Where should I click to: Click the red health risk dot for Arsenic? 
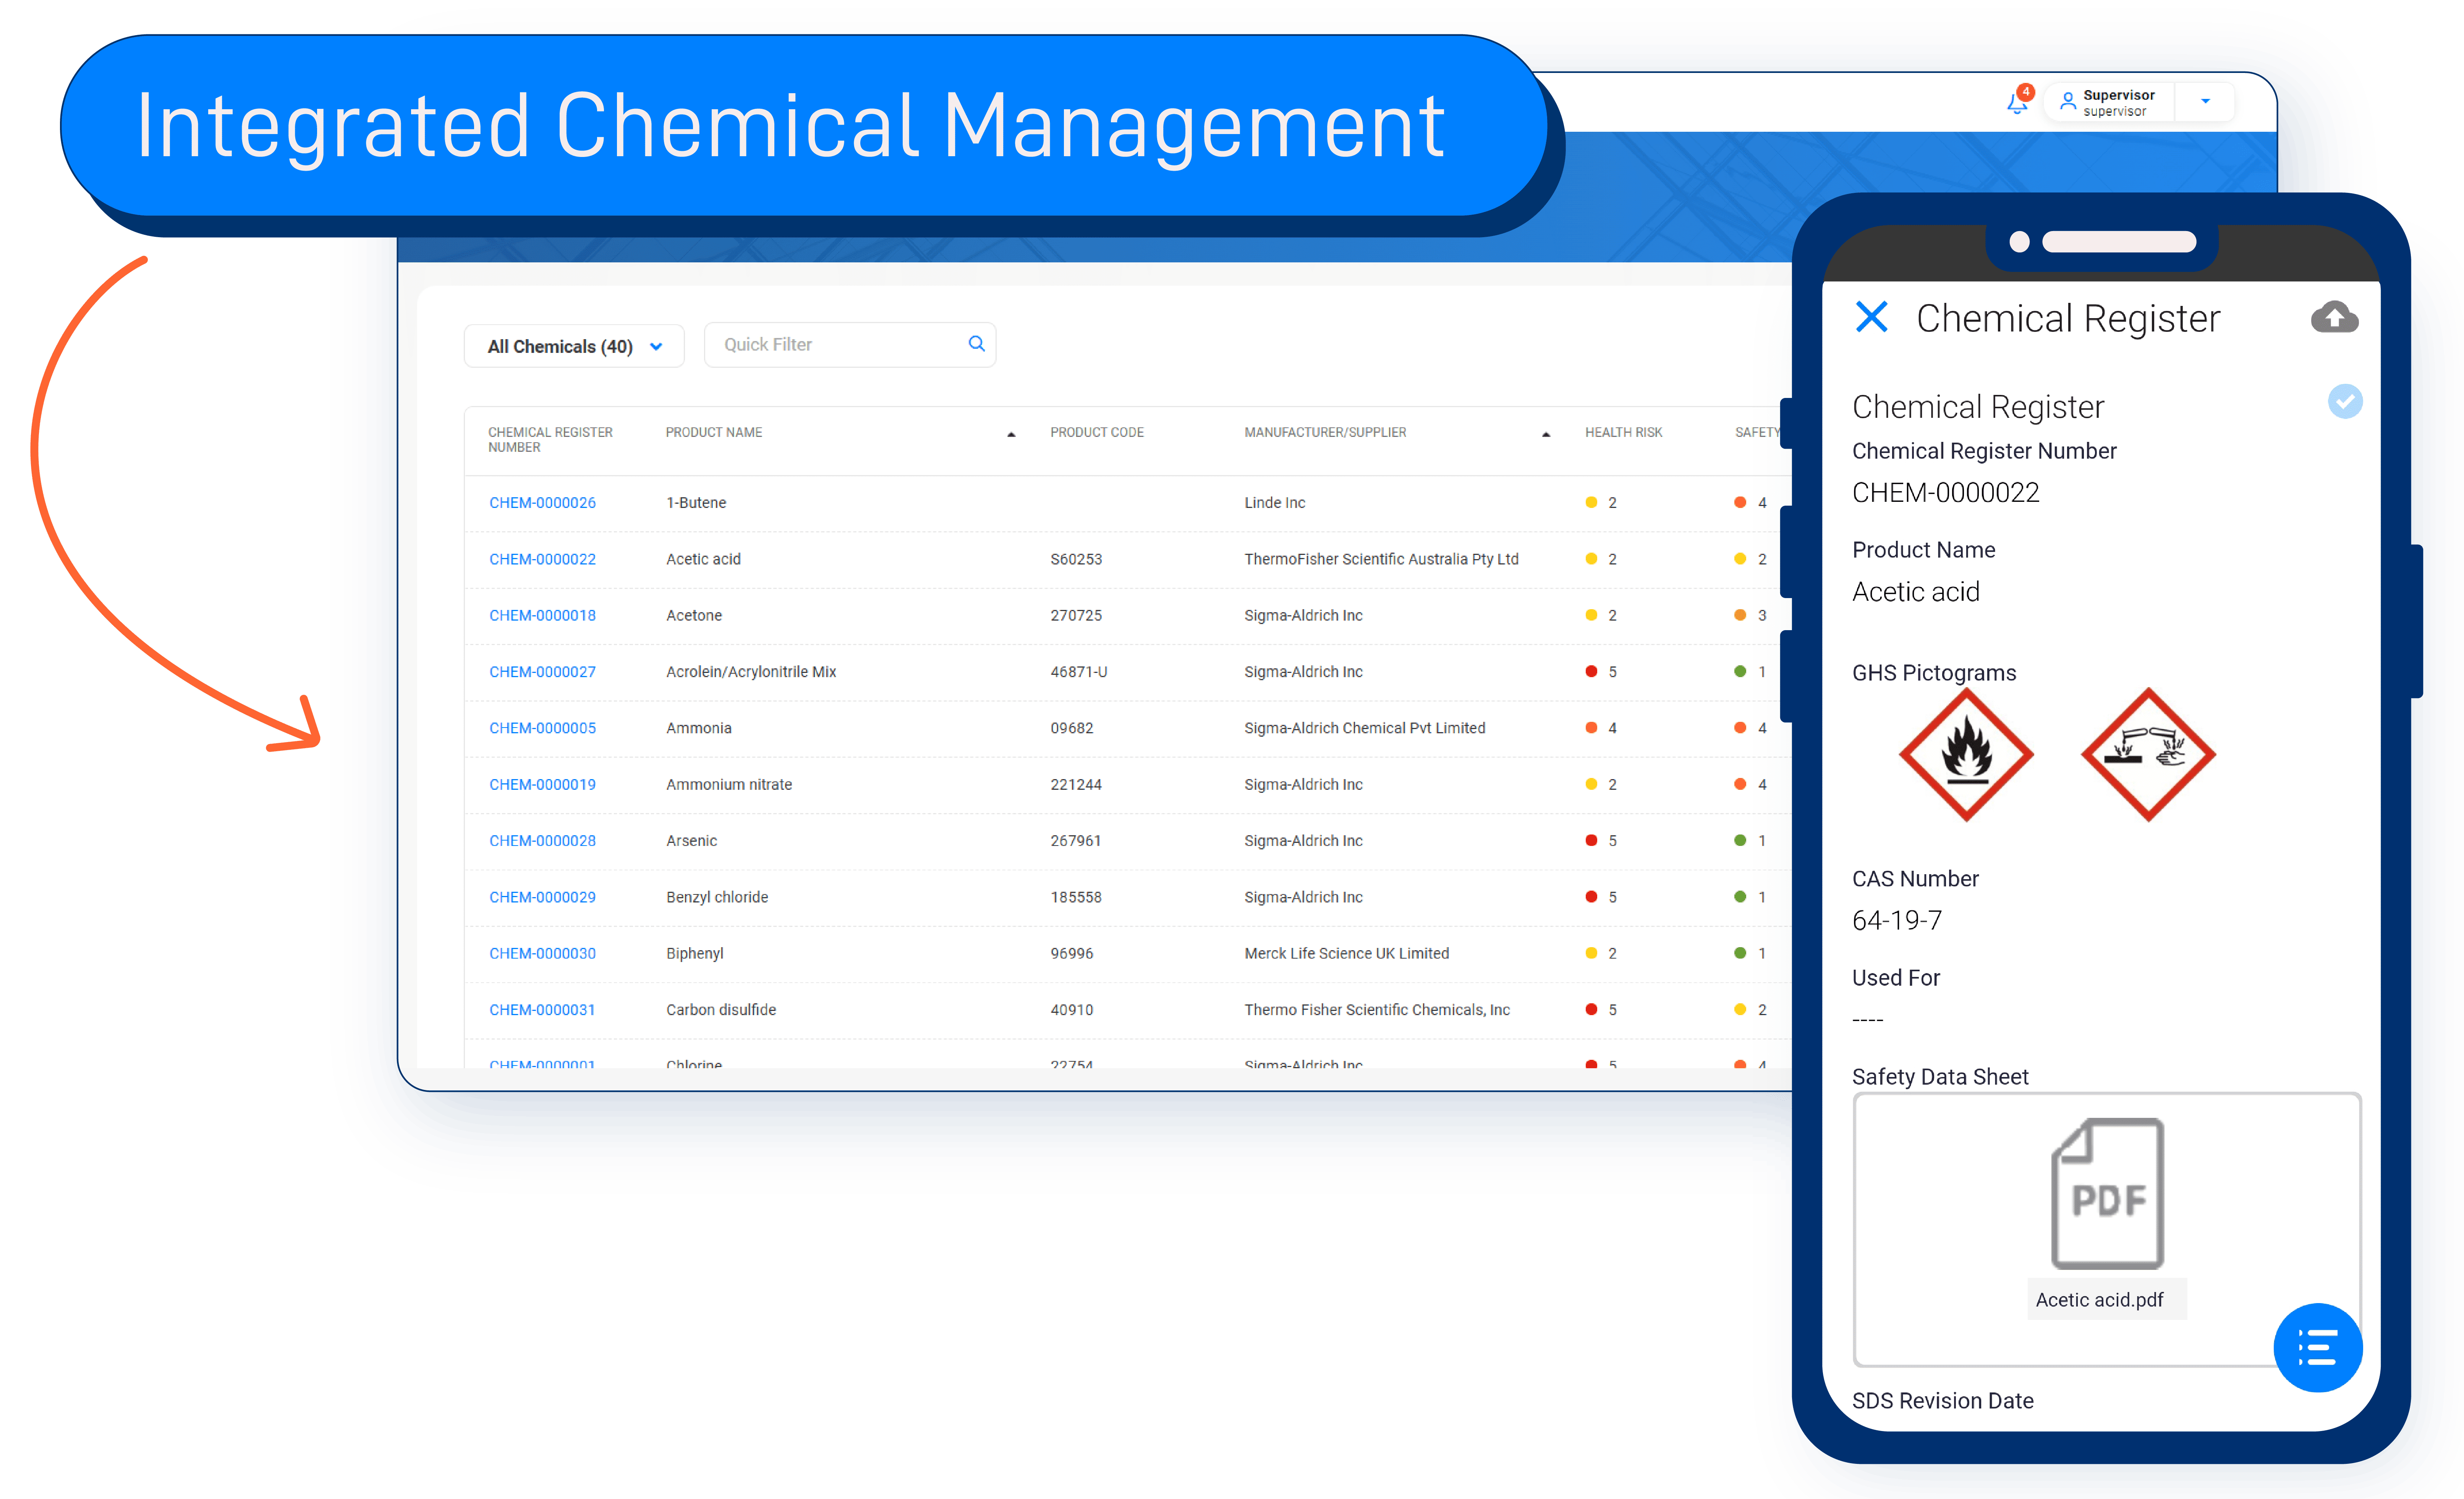pos(1591,841)
